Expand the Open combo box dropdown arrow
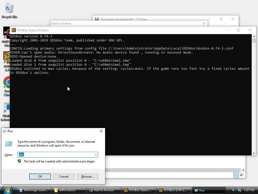Image resolution: width=258 pixels, height=194 pixels. click(x=95, y=155)
